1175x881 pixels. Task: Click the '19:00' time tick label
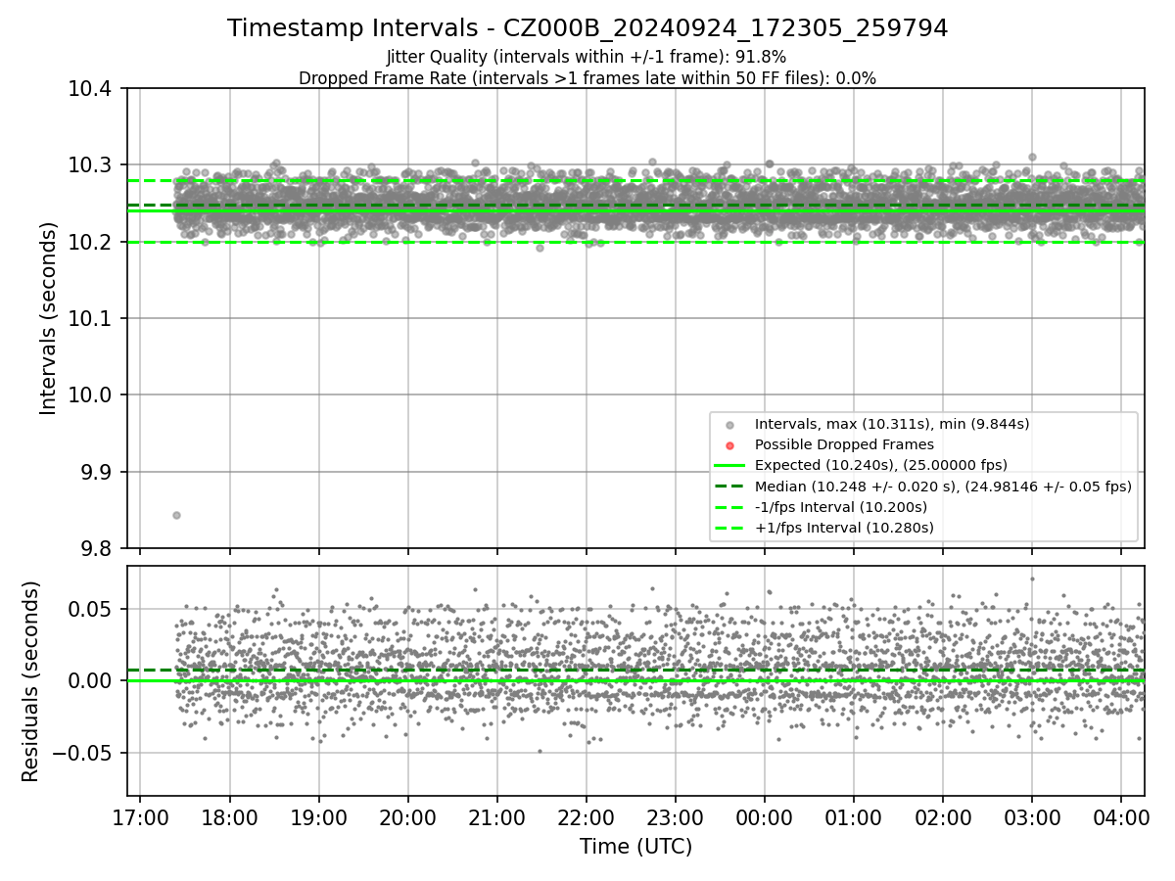318,816
